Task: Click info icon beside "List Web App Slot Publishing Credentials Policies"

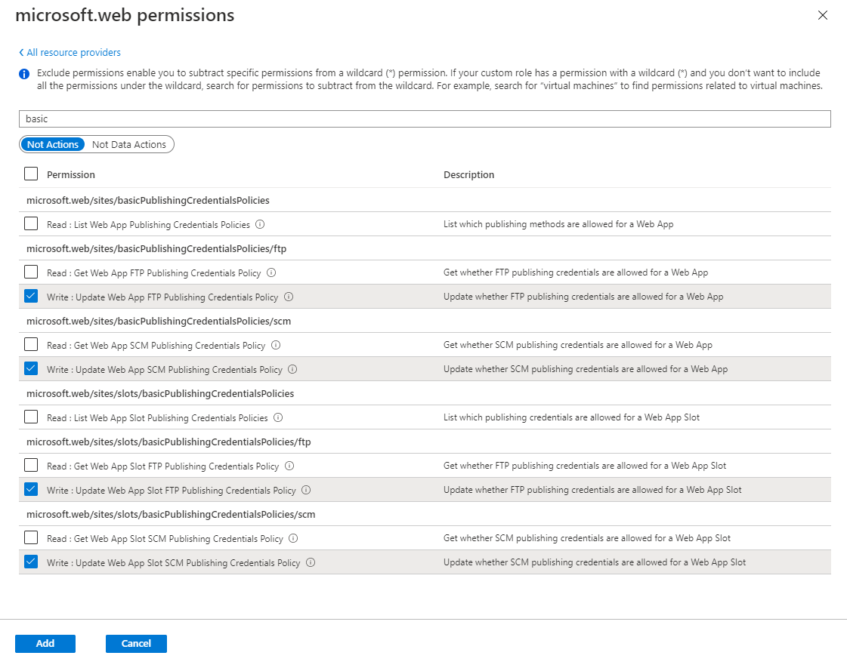Action: (x=279, y=417)
